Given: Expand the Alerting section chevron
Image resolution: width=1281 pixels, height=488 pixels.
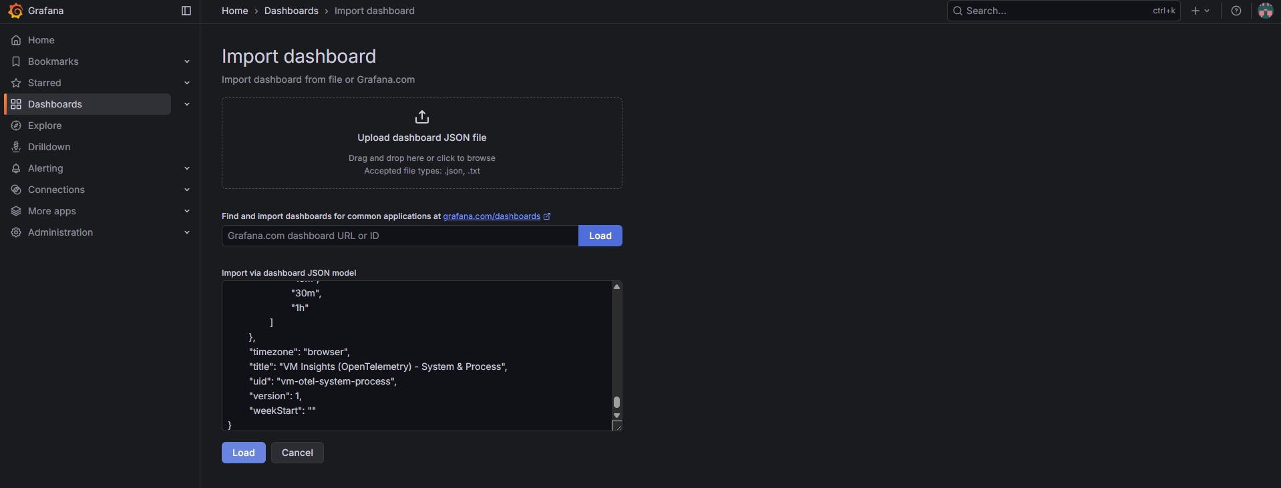Looking at the screenshot, I should pos(187,168).
